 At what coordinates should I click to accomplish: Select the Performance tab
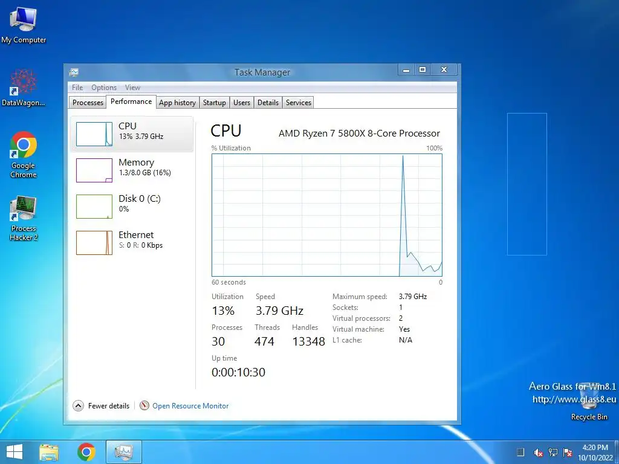point(131,101)
